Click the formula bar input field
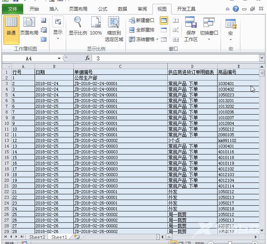This screenshot has width=267, height=244. [175, 58]
